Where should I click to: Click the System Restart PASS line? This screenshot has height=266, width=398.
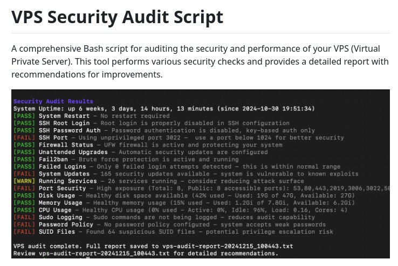pos(92,116)
